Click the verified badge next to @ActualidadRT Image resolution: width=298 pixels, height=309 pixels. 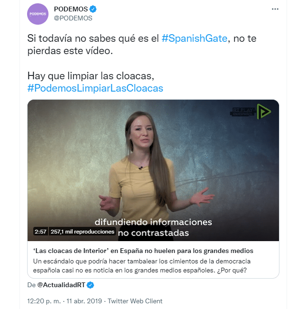coord(90,285)
